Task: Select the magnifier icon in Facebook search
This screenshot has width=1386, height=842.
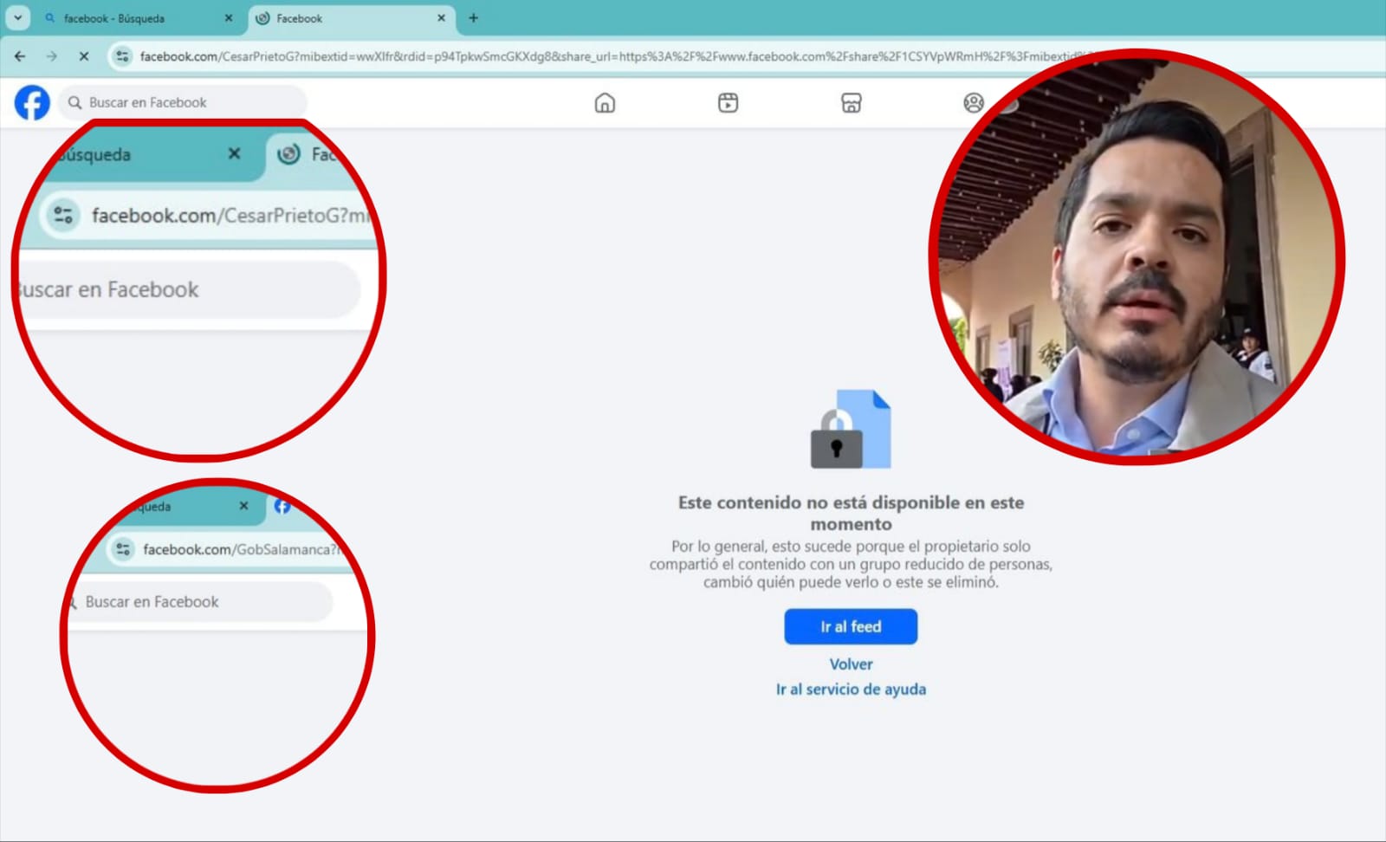Action: tap(74, 101)
